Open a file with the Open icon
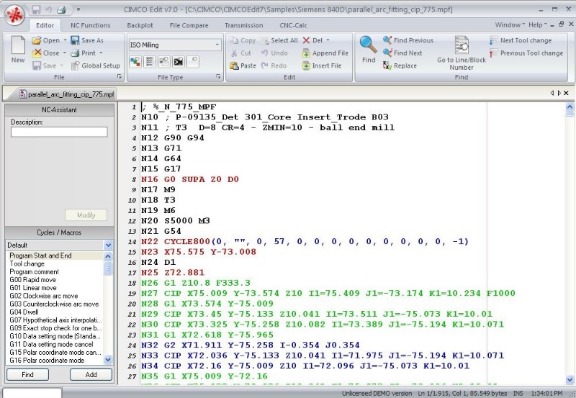 pos(37,40)
